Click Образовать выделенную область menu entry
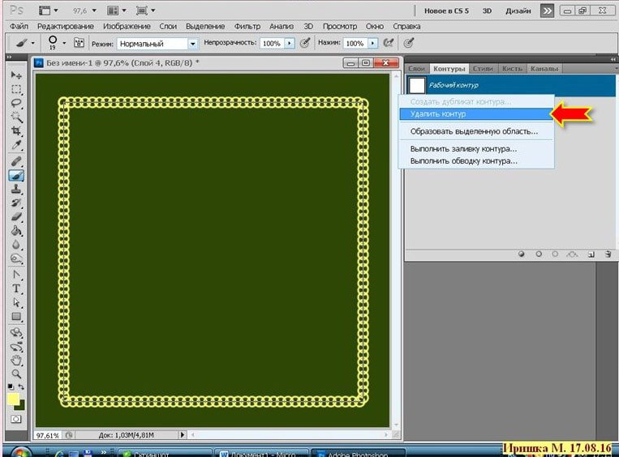The width and height of the screenshot is (619, 457). pyautogui.click(x=474, y=131)
